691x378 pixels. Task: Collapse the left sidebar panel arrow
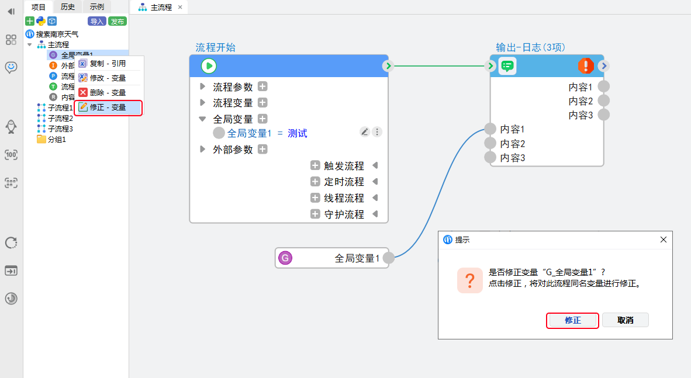pyautogui.click(x=11, y=11)
